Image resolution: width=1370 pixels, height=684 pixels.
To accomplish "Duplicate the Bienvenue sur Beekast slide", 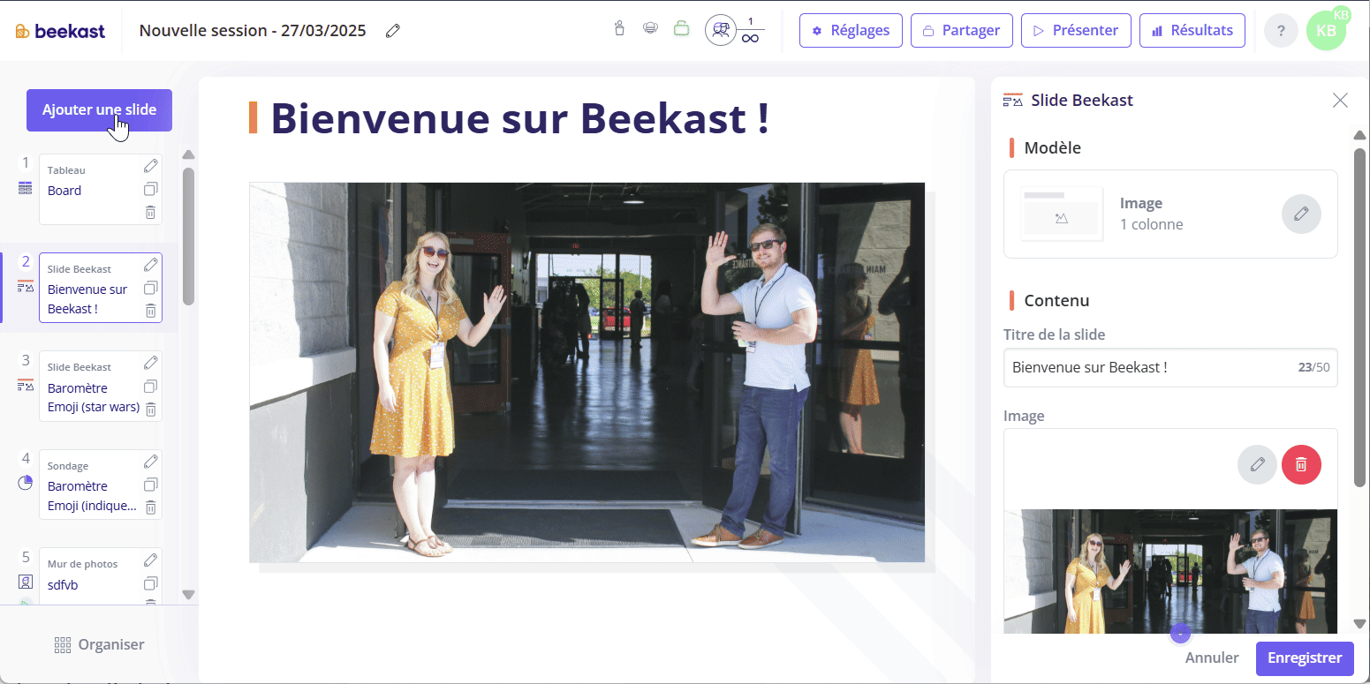I will [151, 288].
